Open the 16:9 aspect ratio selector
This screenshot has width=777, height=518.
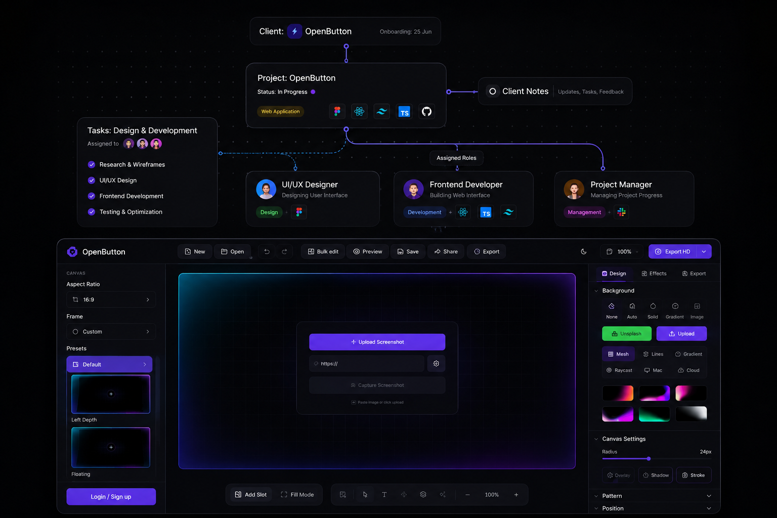(x=111, y=299)
